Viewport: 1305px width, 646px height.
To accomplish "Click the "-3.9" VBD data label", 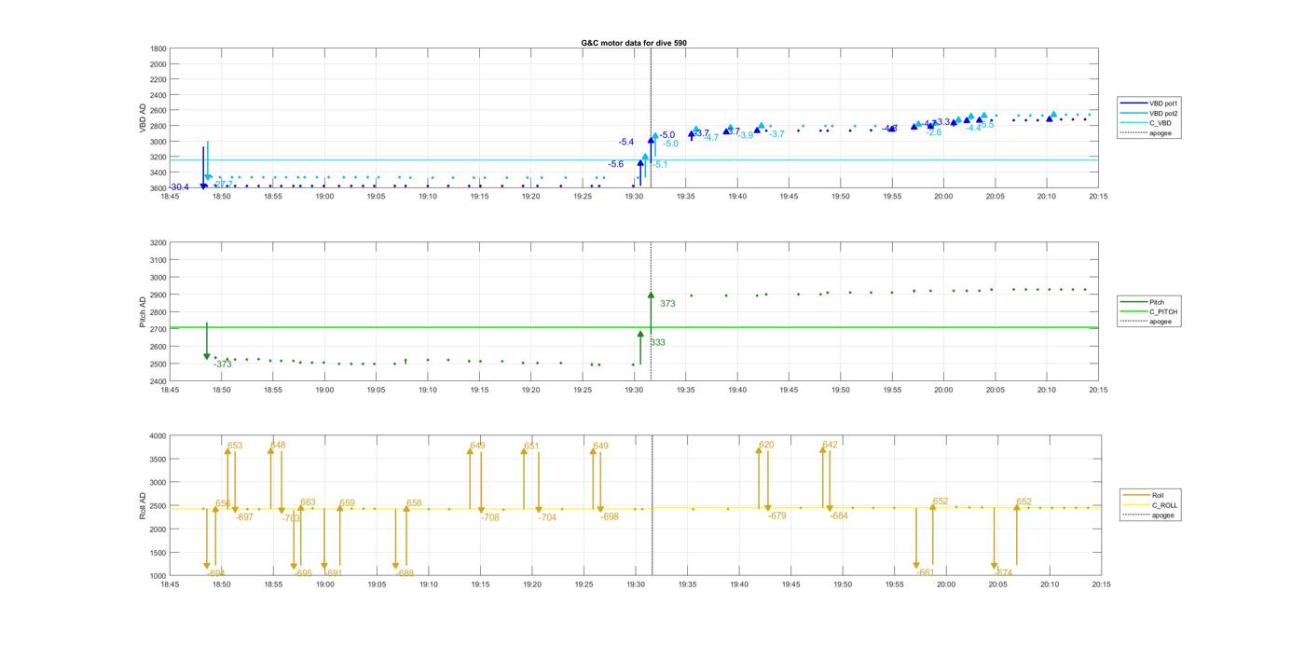I will 745,136.
